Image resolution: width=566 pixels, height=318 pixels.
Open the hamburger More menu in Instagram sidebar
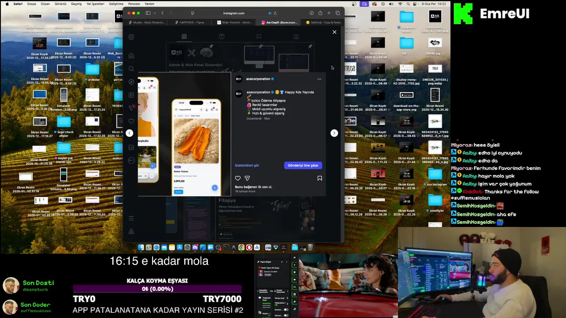[x=131, y=218]
